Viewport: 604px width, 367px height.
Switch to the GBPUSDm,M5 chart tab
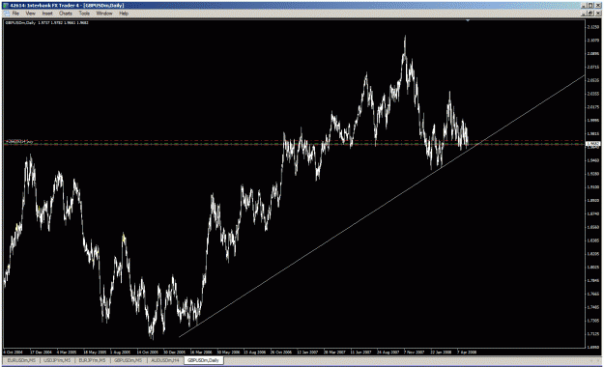[x=129, y=360]
